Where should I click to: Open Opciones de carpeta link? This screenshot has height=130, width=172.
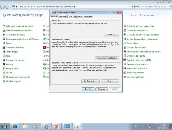(x=136, y=56)
